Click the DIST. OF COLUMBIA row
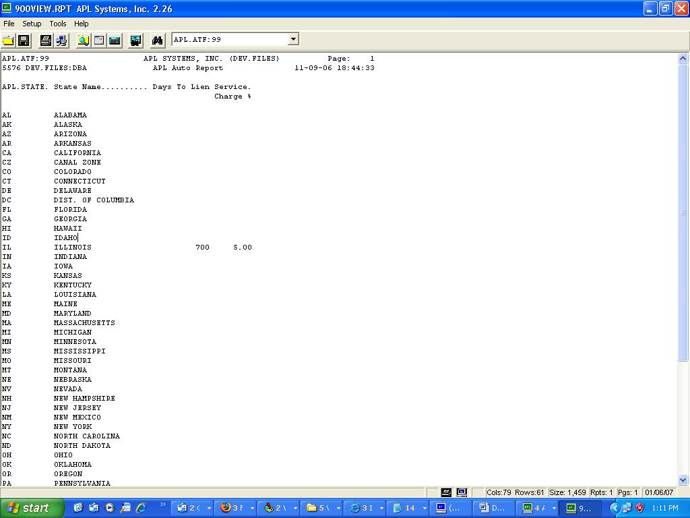 coord(94,200)
